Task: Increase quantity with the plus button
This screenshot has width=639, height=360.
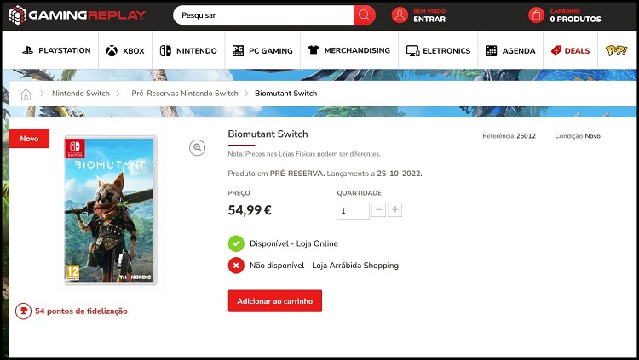Action: point(394,209)
